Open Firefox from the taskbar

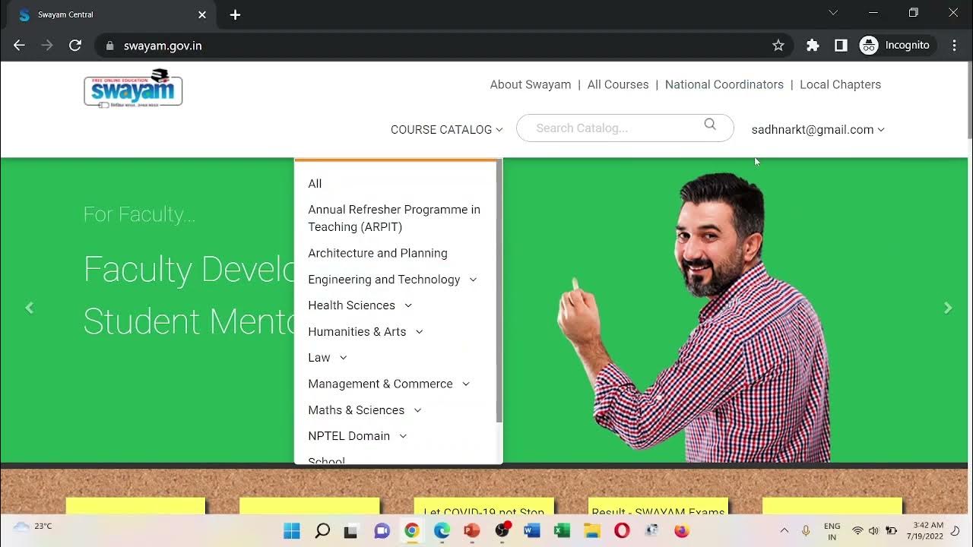tap(682, 530)
